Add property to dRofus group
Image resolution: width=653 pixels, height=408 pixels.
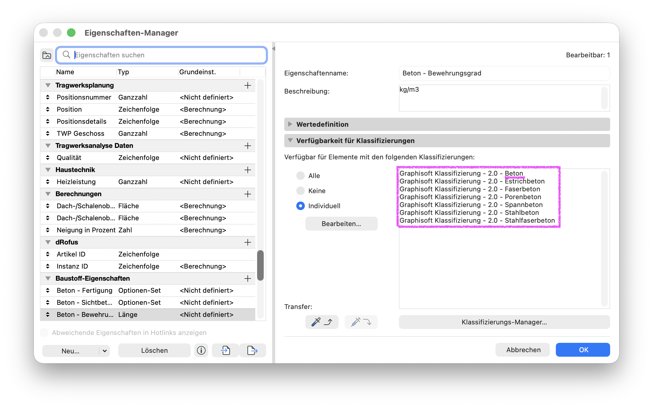pyautogui.click(x=248, y=242)
